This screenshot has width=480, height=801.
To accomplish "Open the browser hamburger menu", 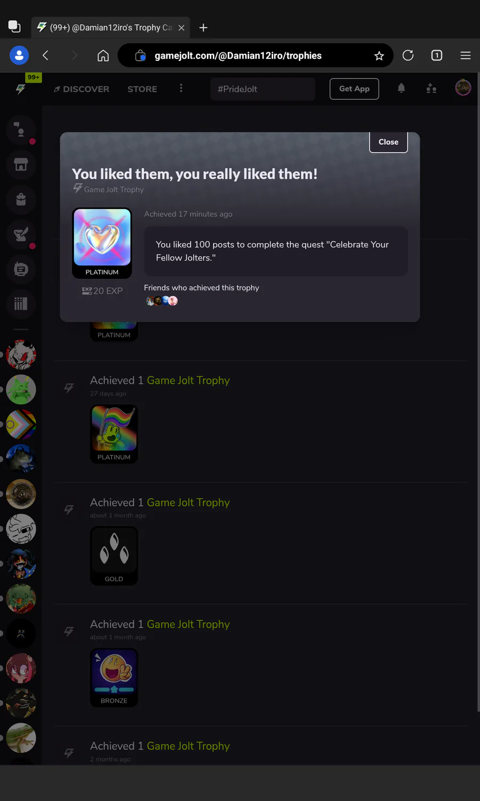I will pos(466,56).
